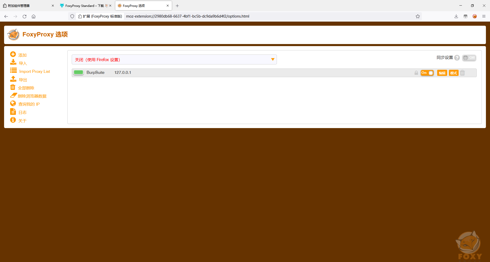The height and width of the screenshot is (262, 490).
Task: Click the sync settings help question mark
Action: [457, 58]
